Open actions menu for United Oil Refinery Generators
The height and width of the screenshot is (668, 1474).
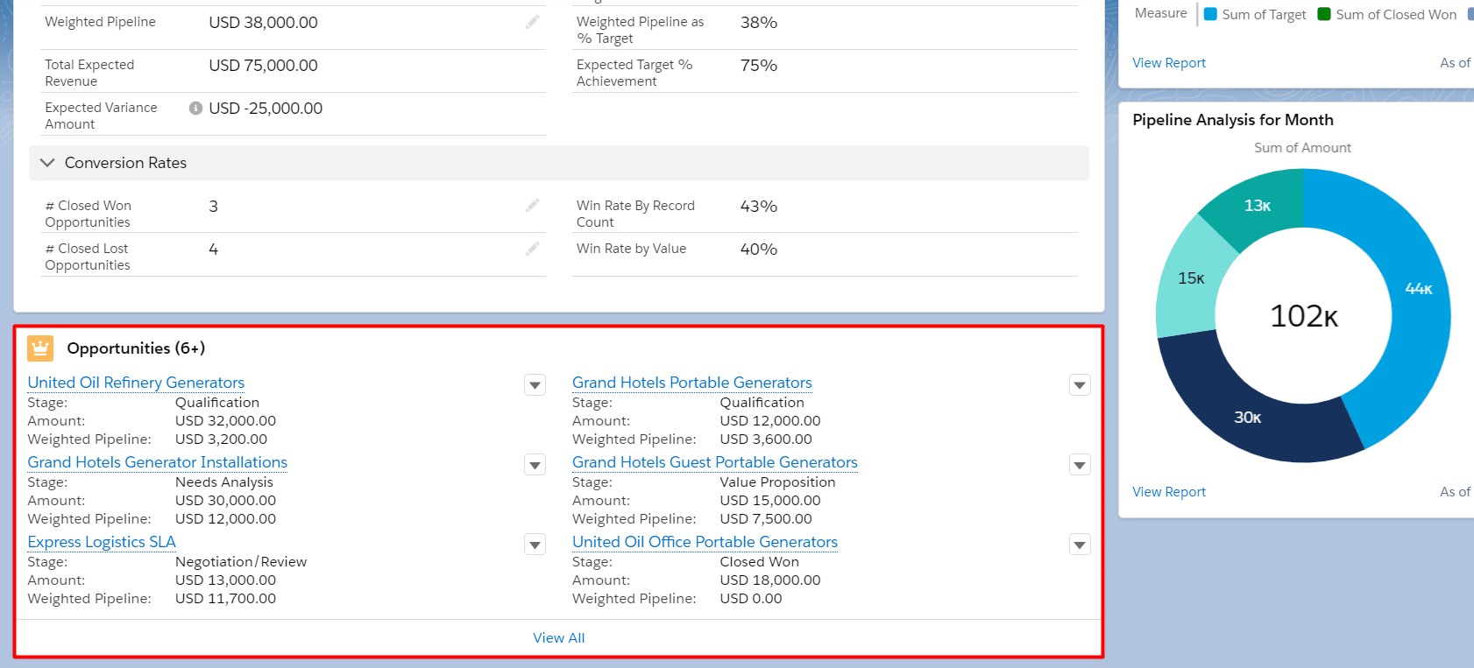(535, 385)
